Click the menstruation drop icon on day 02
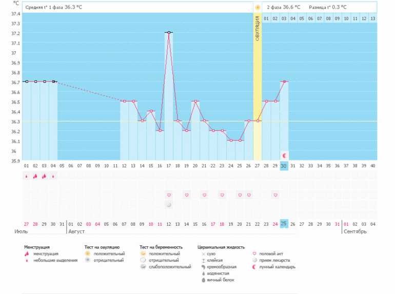This screenshot has height=294, width=395. pos(35,176)
